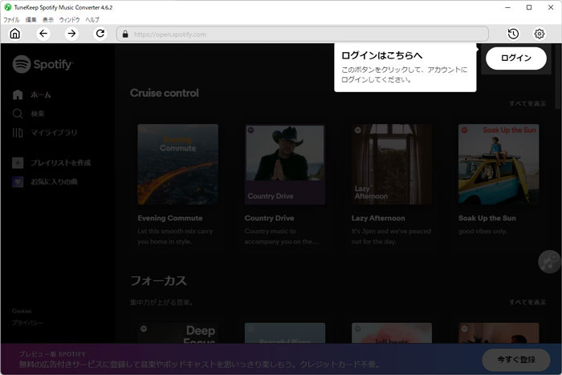Click the 今すぐ登録 button
This screenshot has width=562, height=375.
(516, 360)
